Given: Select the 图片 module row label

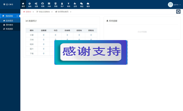Looking at the screenshot, I should [x=32, y=49].
